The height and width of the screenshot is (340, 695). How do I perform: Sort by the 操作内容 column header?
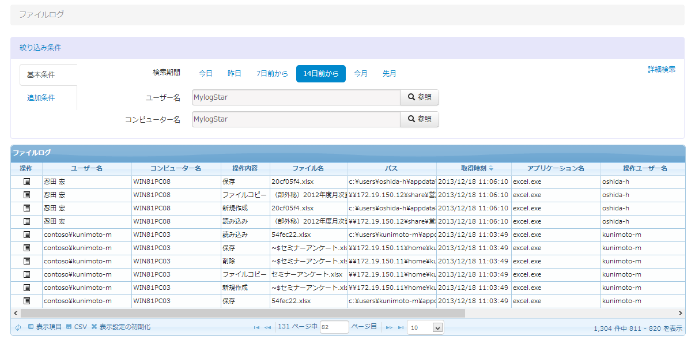point(245,169)
